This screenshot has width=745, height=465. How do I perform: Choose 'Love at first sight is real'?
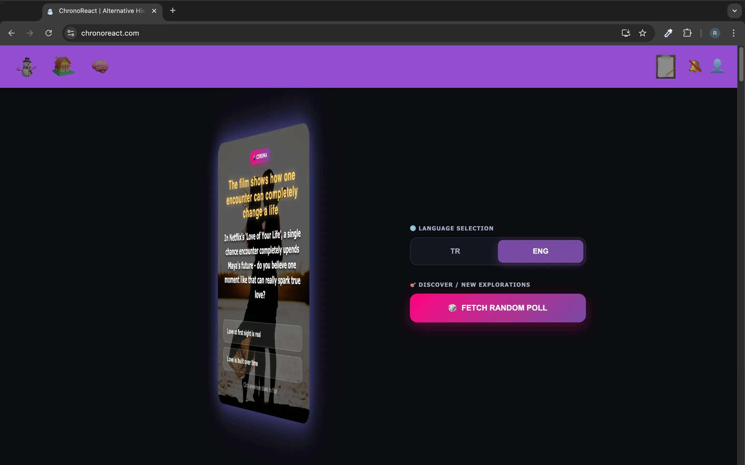tap(262, 335)
